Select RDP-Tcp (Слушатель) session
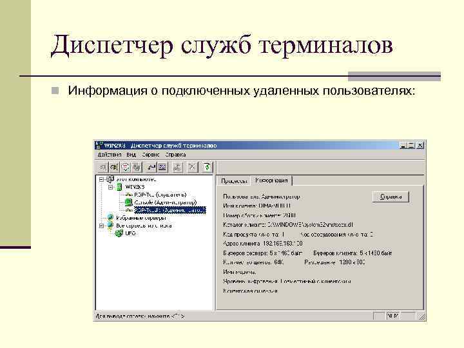The image size is (464, 348). pos(160,195)
